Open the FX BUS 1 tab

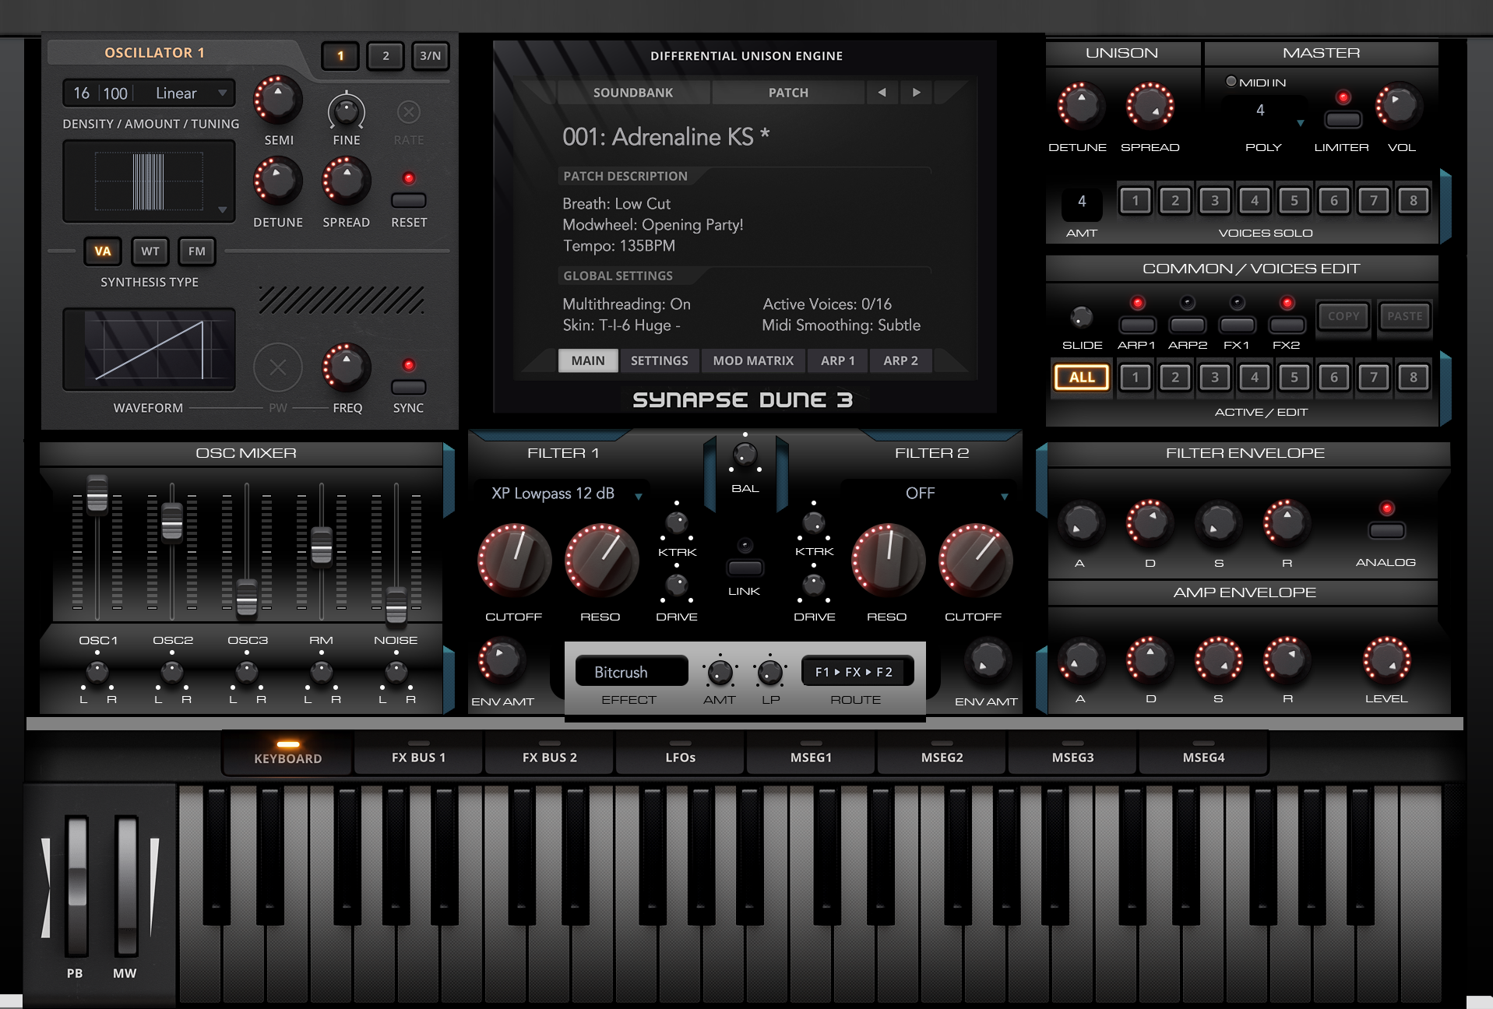pyautogui.click(x=419, y=754)
